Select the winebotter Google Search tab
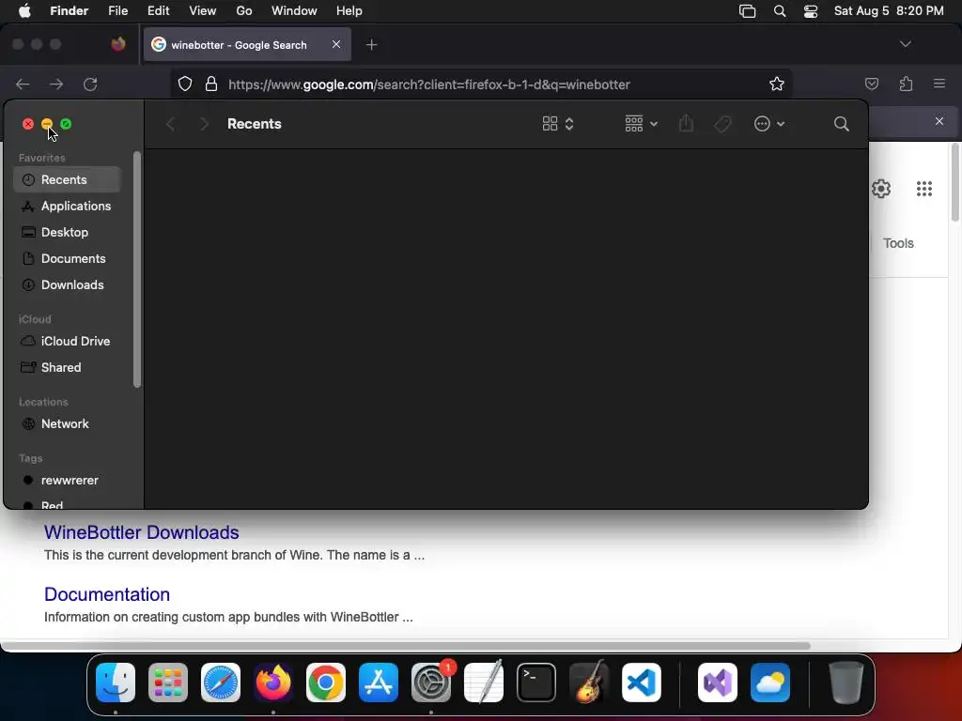Image resolution: width=962 pixels, height=721 pixels. 247,45
